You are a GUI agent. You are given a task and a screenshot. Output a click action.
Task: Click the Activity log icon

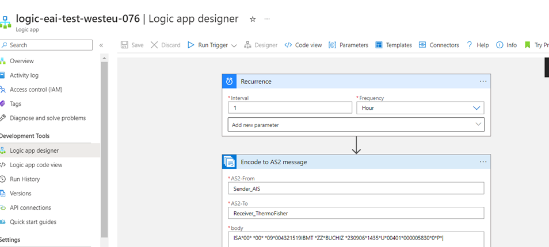coord(2,75)
